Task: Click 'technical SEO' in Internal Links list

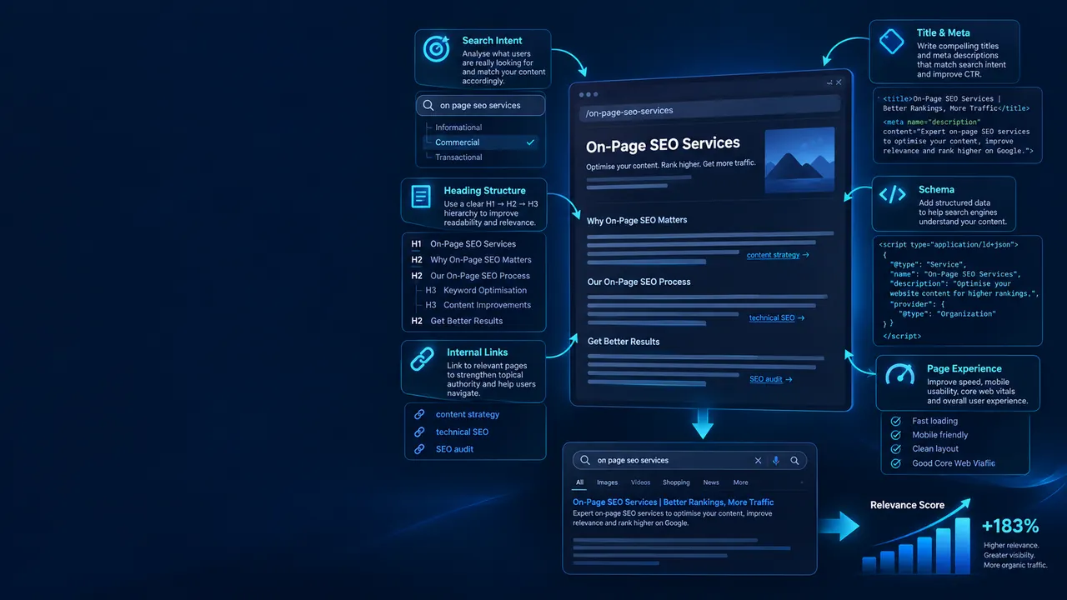Action: tap(462, 432)
